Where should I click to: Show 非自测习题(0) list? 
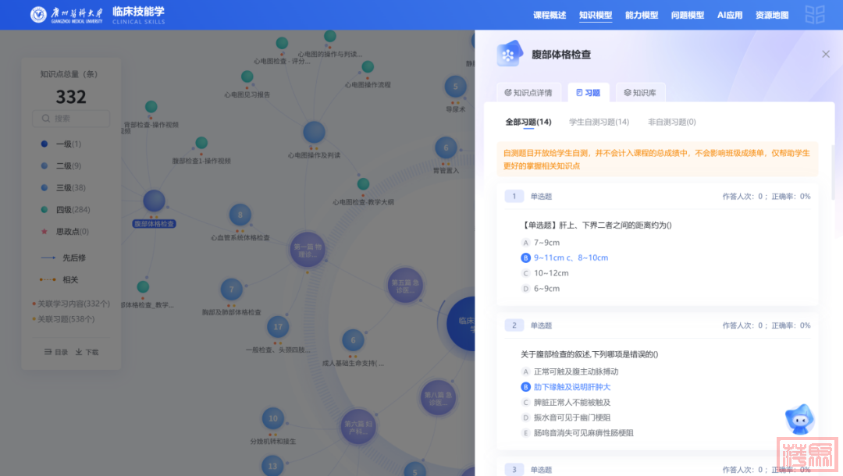(x=671, y=122)
